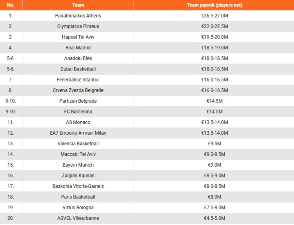Click the "No." column header
The height and width of the screenshot is (225, 294).
tap(11, 5)
